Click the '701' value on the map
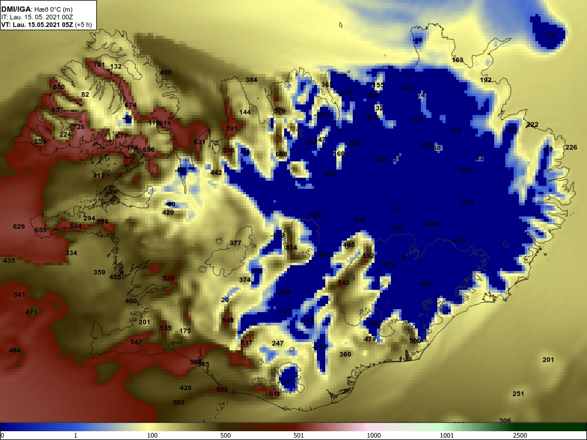The width and height of the screenshot is (587, 440). tap(99, 65)
